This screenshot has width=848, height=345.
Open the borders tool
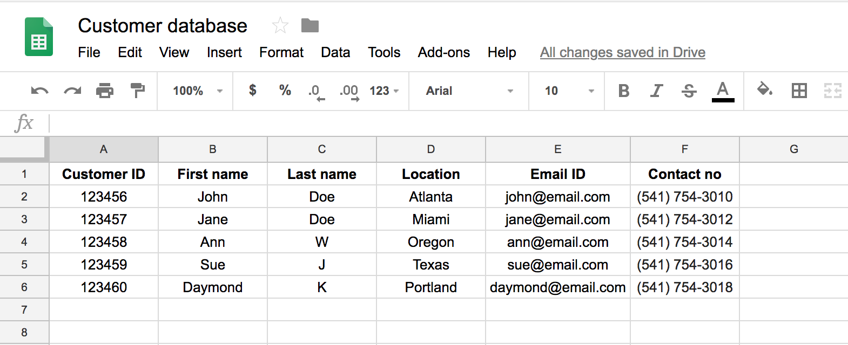pos(799,91)
